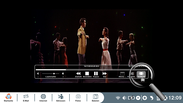Rewind the video with the Zurück button
Viewport: 183px width, 103px height.
(78, 74)
